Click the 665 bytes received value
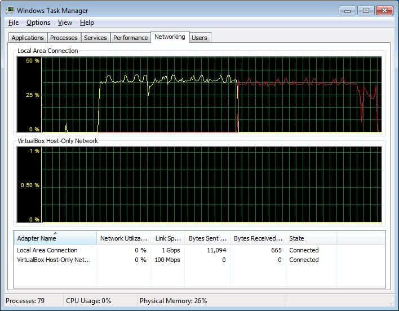The width and height of the screenshot is (399, 311). (276, 250)
